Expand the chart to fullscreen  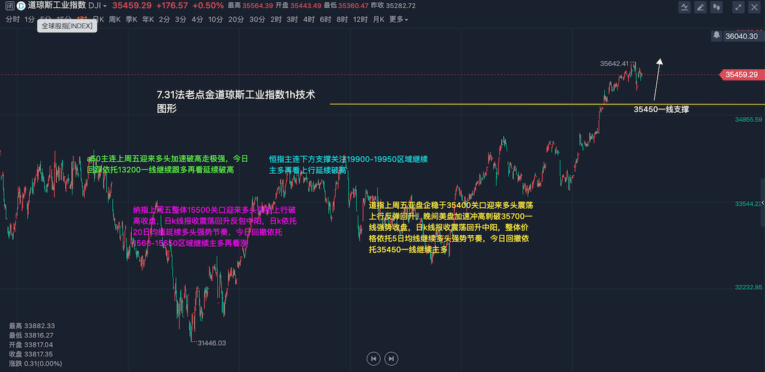coord(739,7)
